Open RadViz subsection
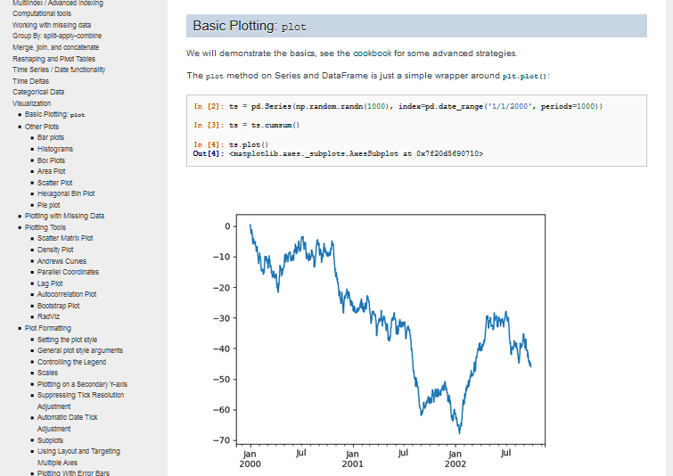Screen dimensions: 673x476 point(48,316)
